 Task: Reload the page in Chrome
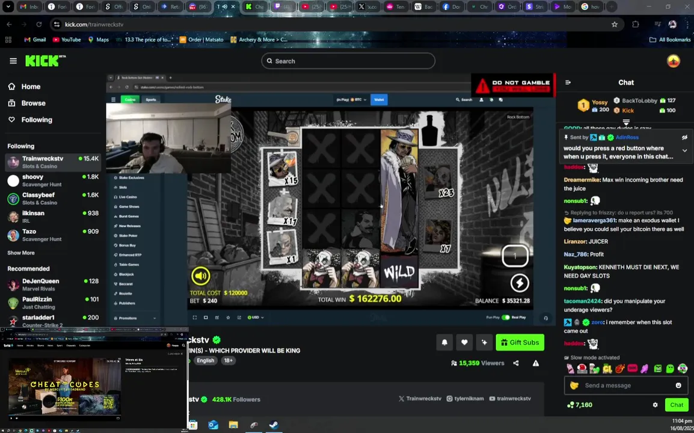[39, 24]
